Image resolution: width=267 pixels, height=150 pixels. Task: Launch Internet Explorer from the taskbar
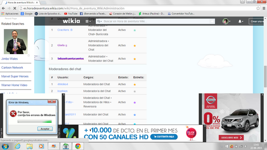tap(18, 146)
